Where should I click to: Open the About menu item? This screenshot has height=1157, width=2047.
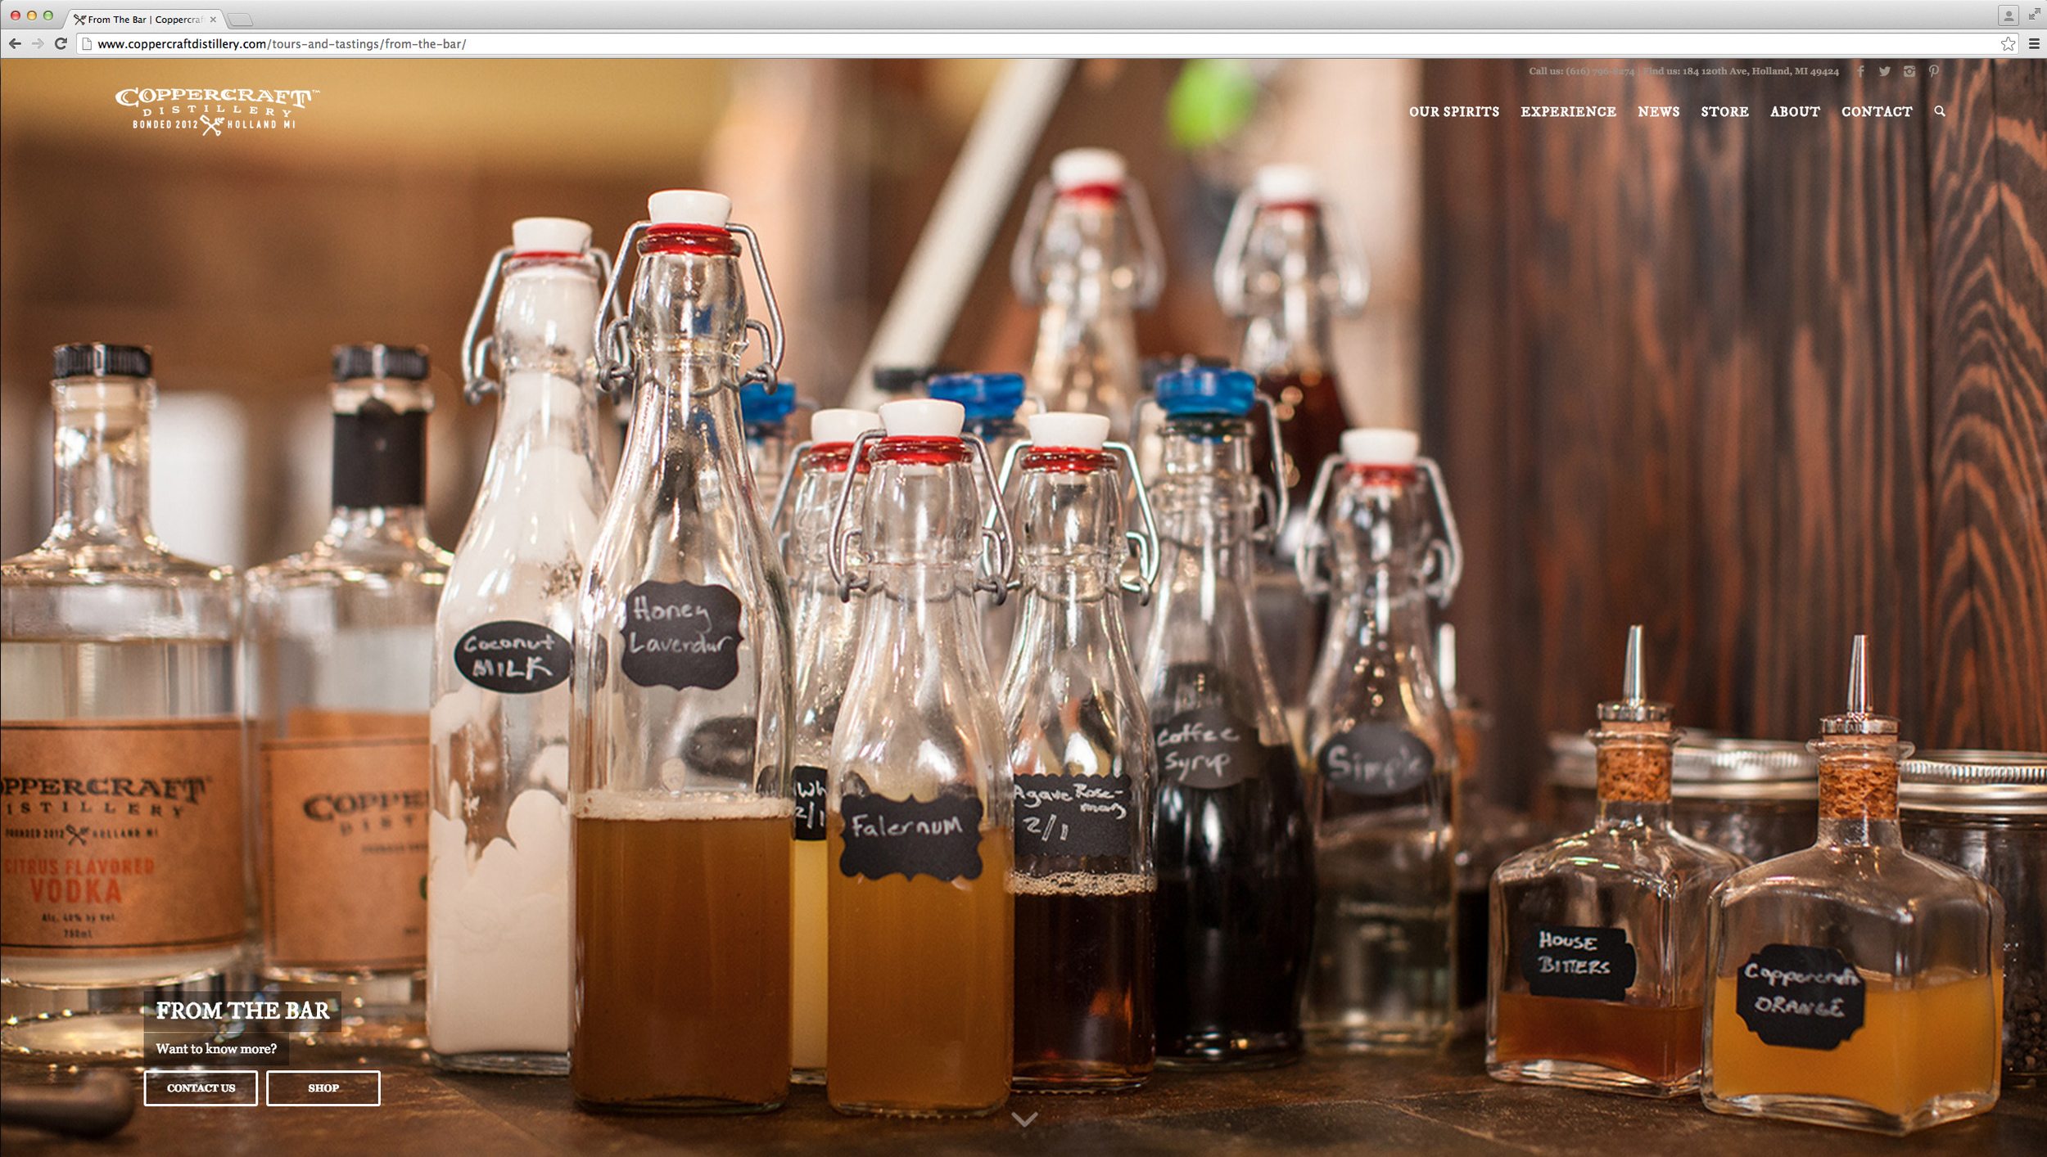(1795, 111)
